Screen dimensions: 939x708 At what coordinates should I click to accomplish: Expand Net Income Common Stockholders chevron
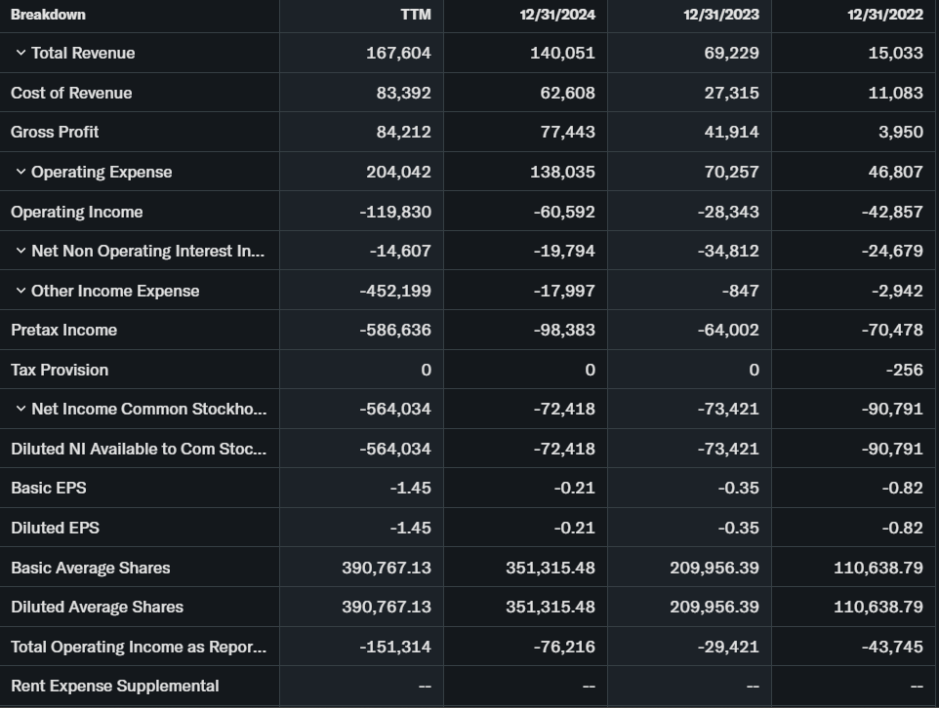[20, 409]
